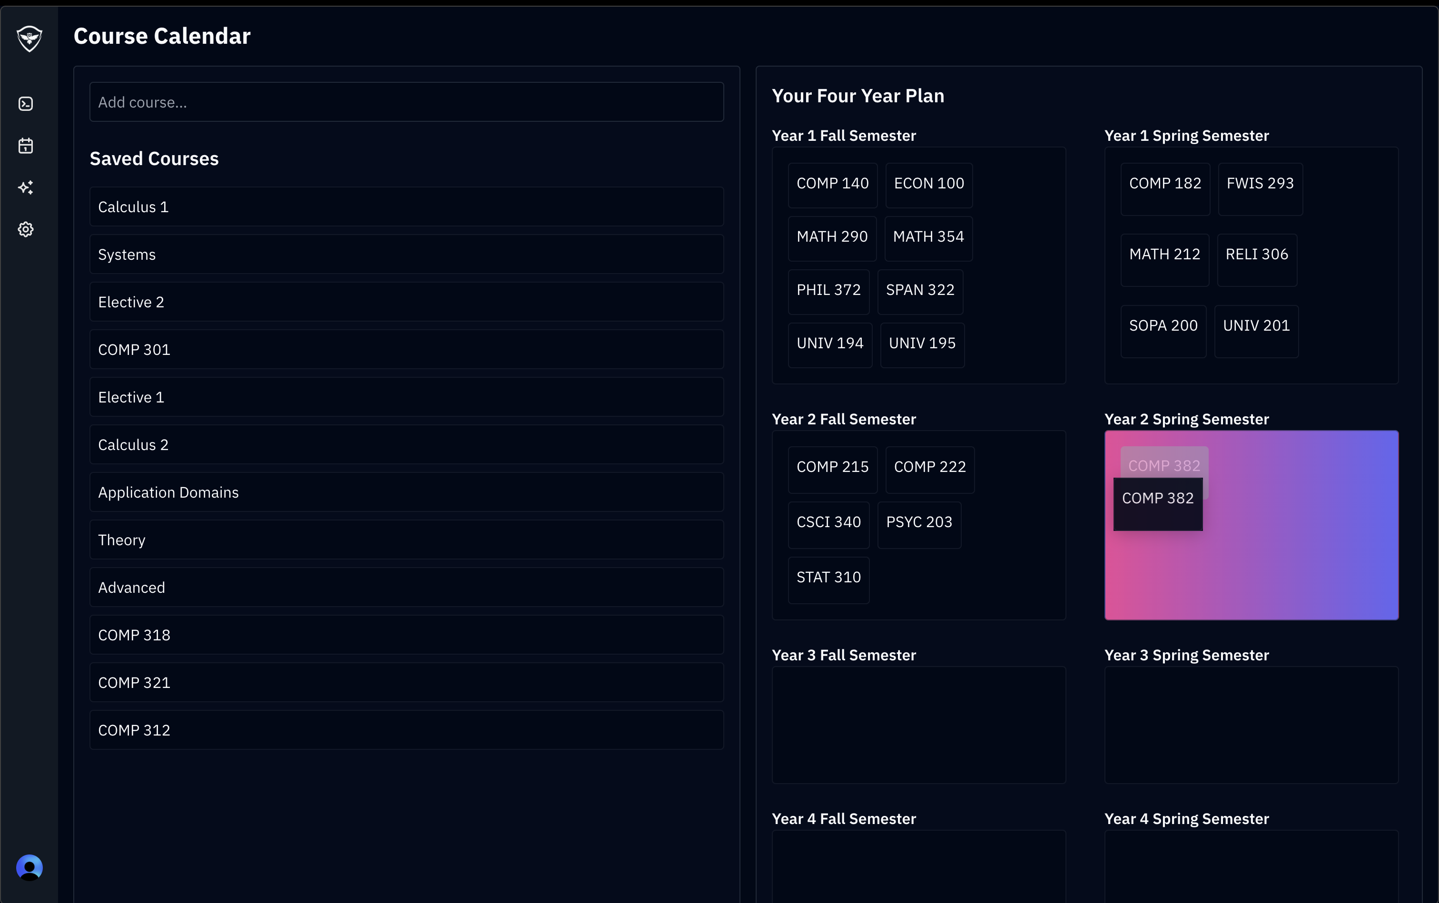This screenshot has height=903, width=1439.
Task: Open the terminal icon in sidebar
Action: [26, 104]
